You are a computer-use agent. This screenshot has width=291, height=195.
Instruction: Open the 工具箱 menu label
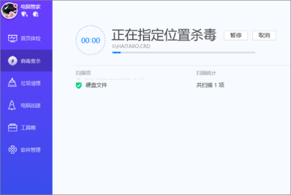point(28,127)
